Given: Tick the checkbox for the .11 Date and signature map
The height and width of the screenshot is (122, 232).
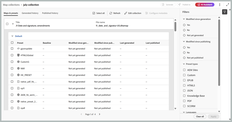Looking at the screenshot, I should tap(7, 24).
